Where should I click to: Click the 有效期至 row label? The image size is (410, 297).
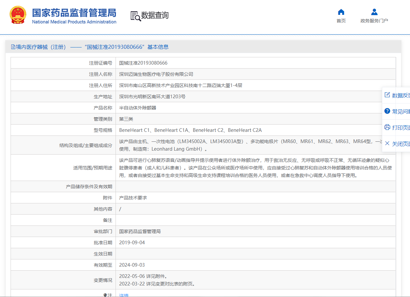tap(103, 265)
